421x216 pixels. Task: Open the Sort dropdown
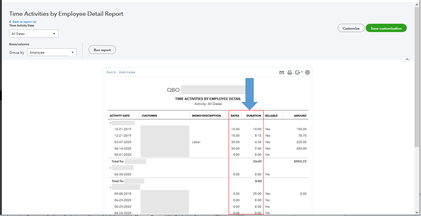click(111, 72)
